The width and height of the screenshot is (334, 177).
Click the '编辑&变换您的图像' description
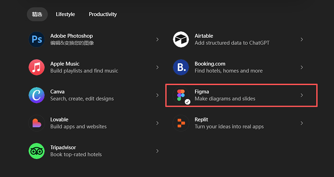72,43
